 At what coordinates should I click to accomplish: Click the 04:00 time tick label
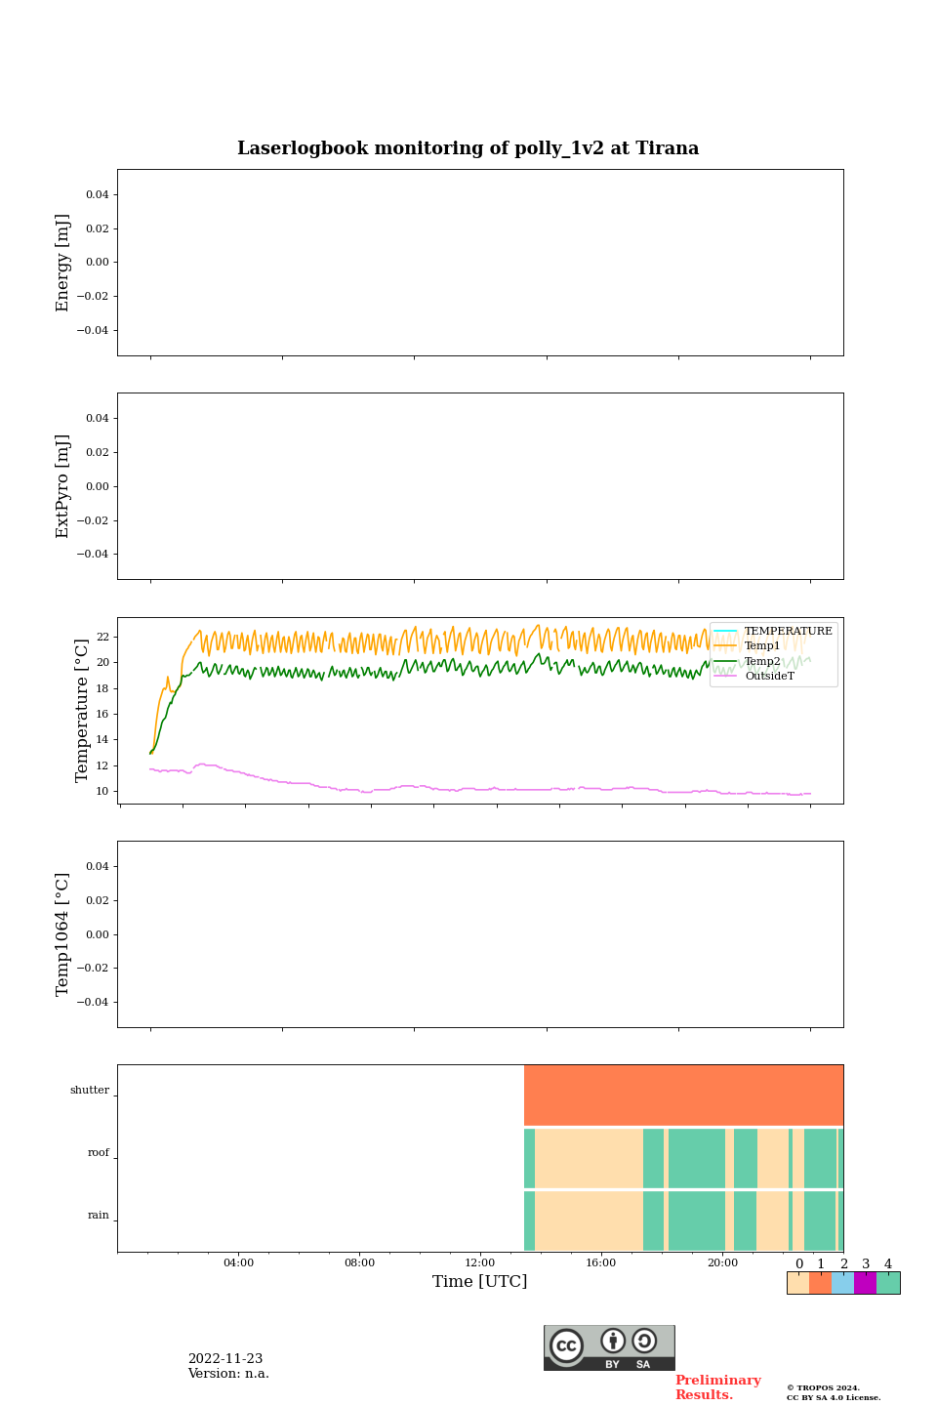pos(238,1262)
